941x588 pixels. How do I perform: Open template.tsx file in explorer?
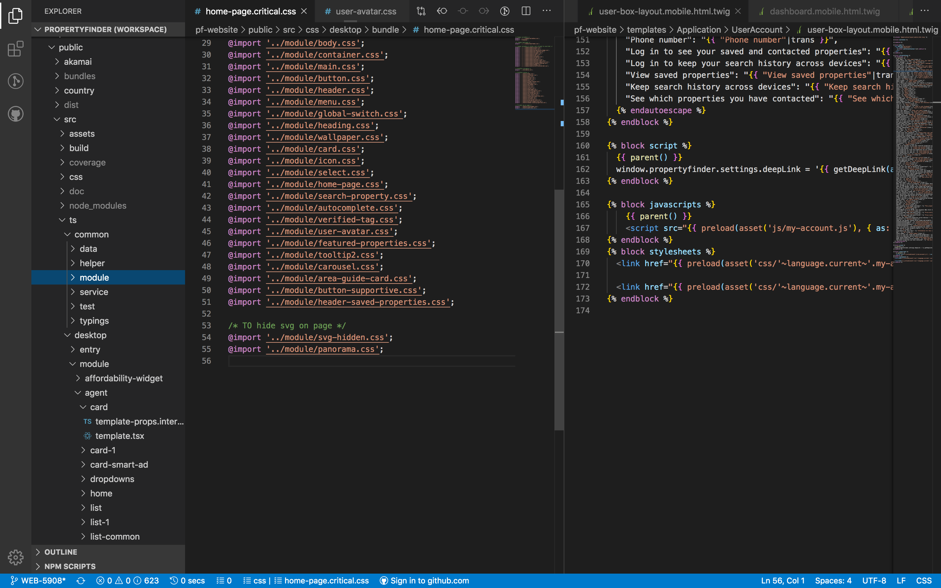coord(119,436)
